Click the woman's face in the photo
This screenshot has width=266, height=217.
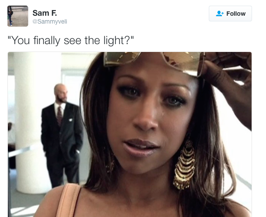pyautogui.click(x=149, y=119)
